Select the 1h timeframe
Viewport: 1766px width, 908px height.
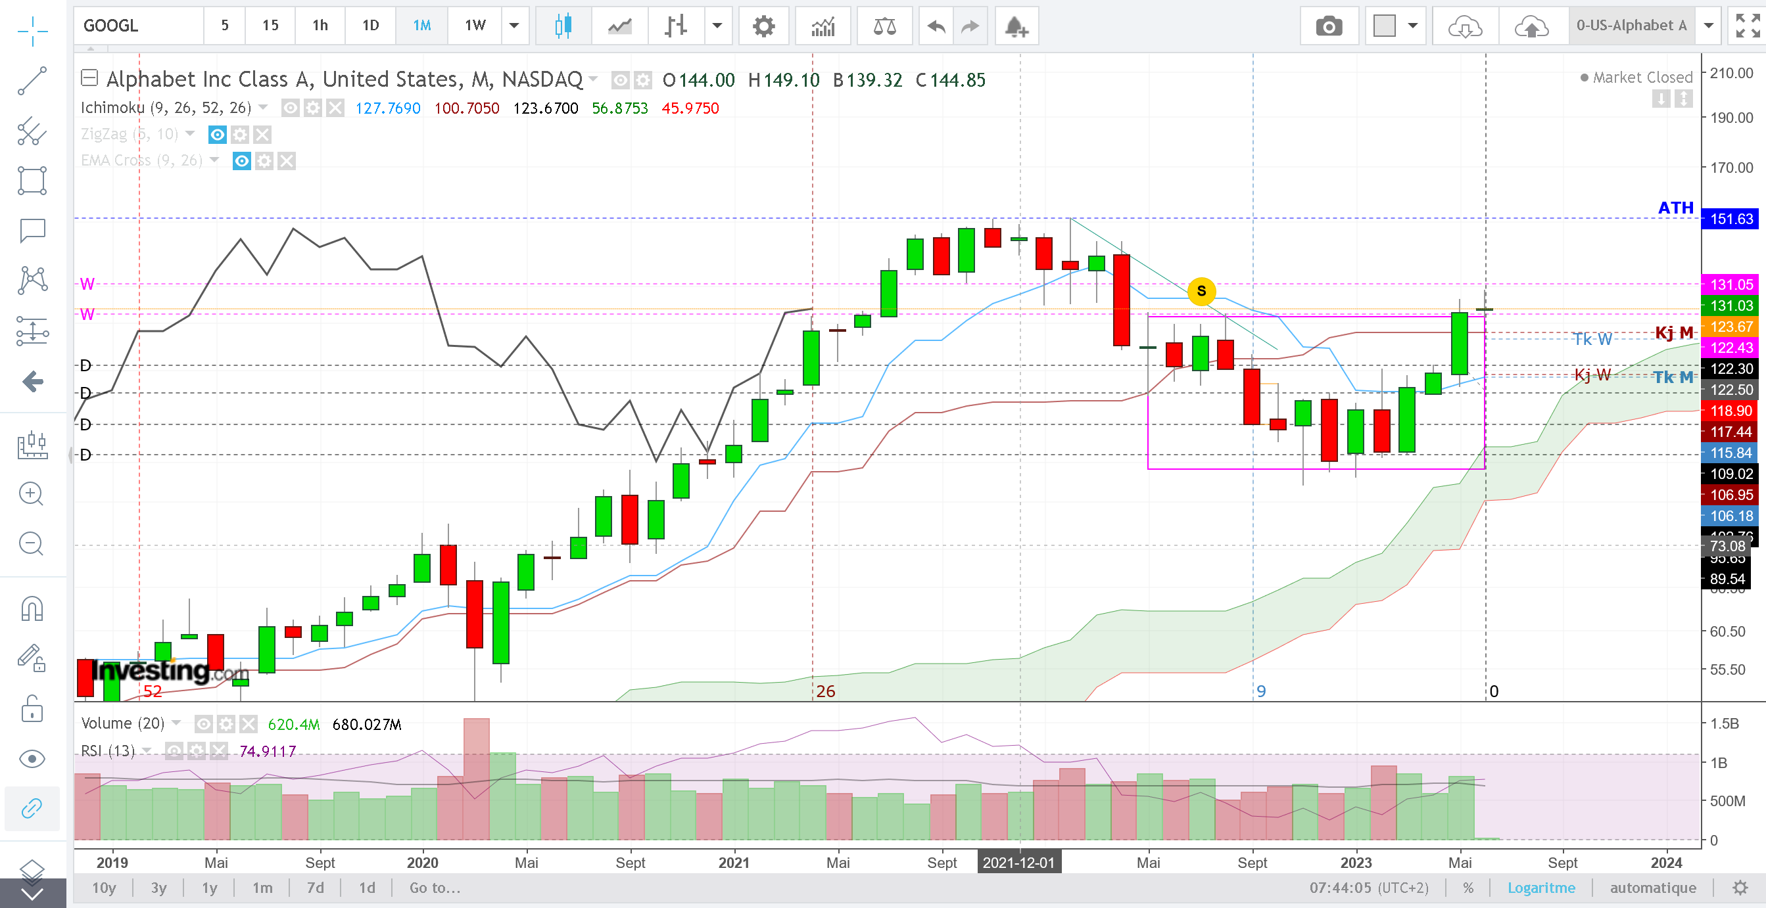coord(320,26)
